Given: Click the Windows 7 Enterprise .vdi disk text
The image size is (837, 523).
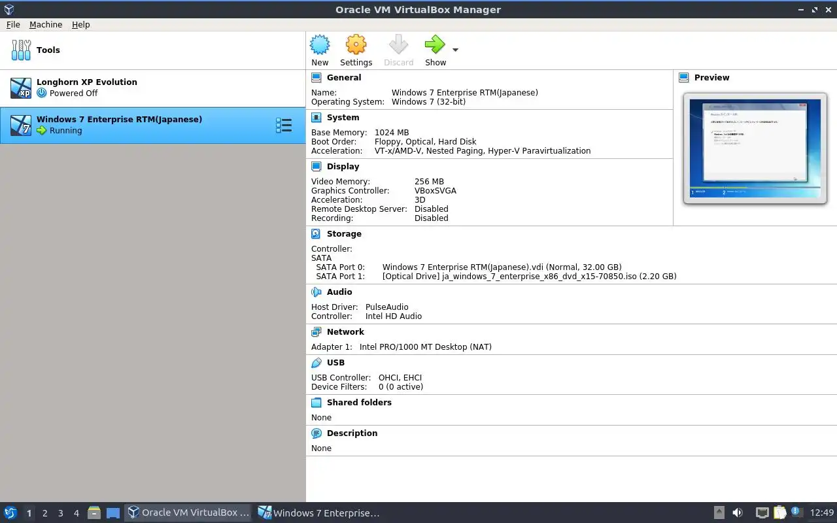Looking at the screenshot, I should tap(502, 267).
